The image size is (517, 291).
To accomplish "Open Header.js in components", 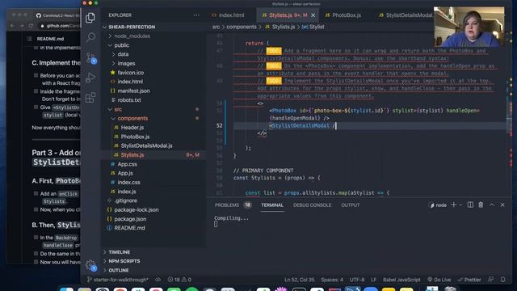I will [x=132, y=128].
